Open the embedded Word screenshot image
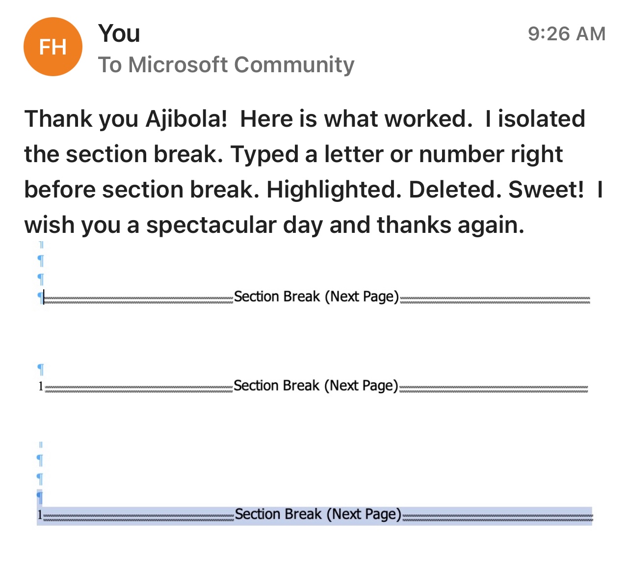The height and width of the screenshot is (564, 630). click(315, 383)
